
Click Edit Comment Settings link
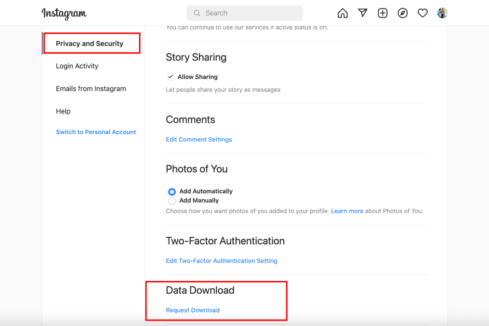[199, 140]
